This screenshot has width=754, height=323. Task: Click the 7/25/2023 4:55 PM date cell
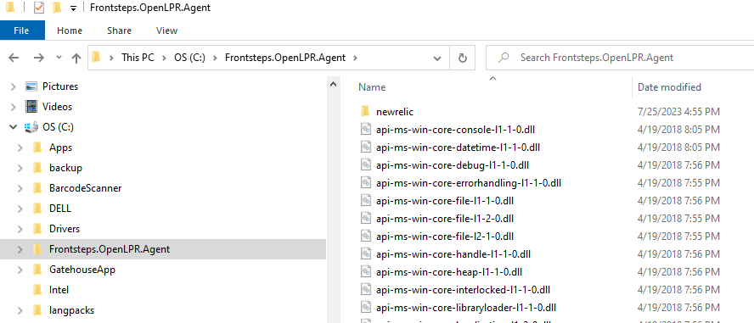tap(678, 112)
